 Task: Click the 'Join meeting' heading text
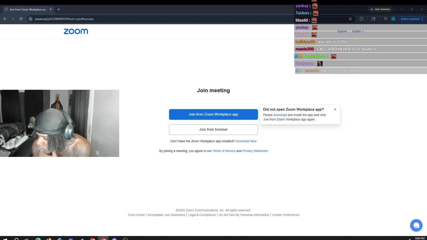[x=213, y=90]
